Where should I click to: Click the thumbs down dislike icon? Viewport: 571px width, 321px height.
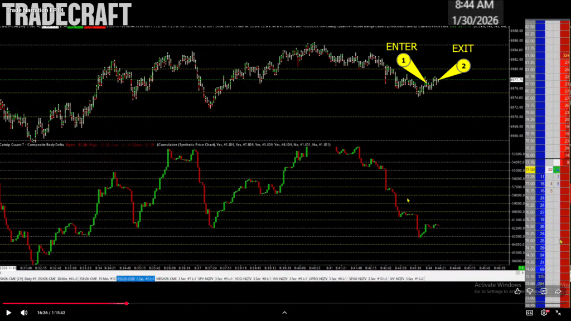pos(530,291)
